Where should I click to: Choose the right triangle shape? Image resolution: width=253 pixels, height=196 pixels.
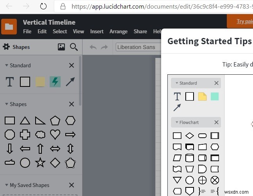click(40, 120)
